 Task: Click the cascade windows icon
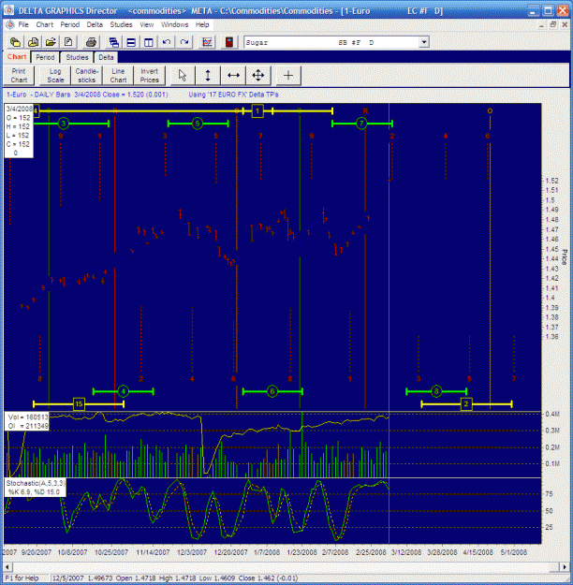point(114,42)
